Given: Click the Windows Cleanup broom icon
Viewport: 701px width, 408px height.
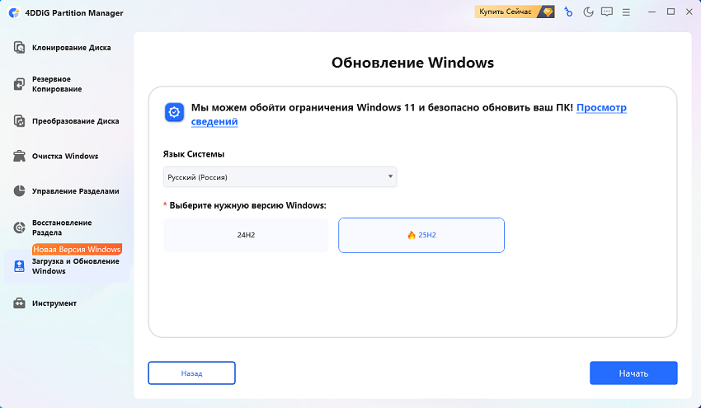Looking at the screenshot, I should coord(19,156).
